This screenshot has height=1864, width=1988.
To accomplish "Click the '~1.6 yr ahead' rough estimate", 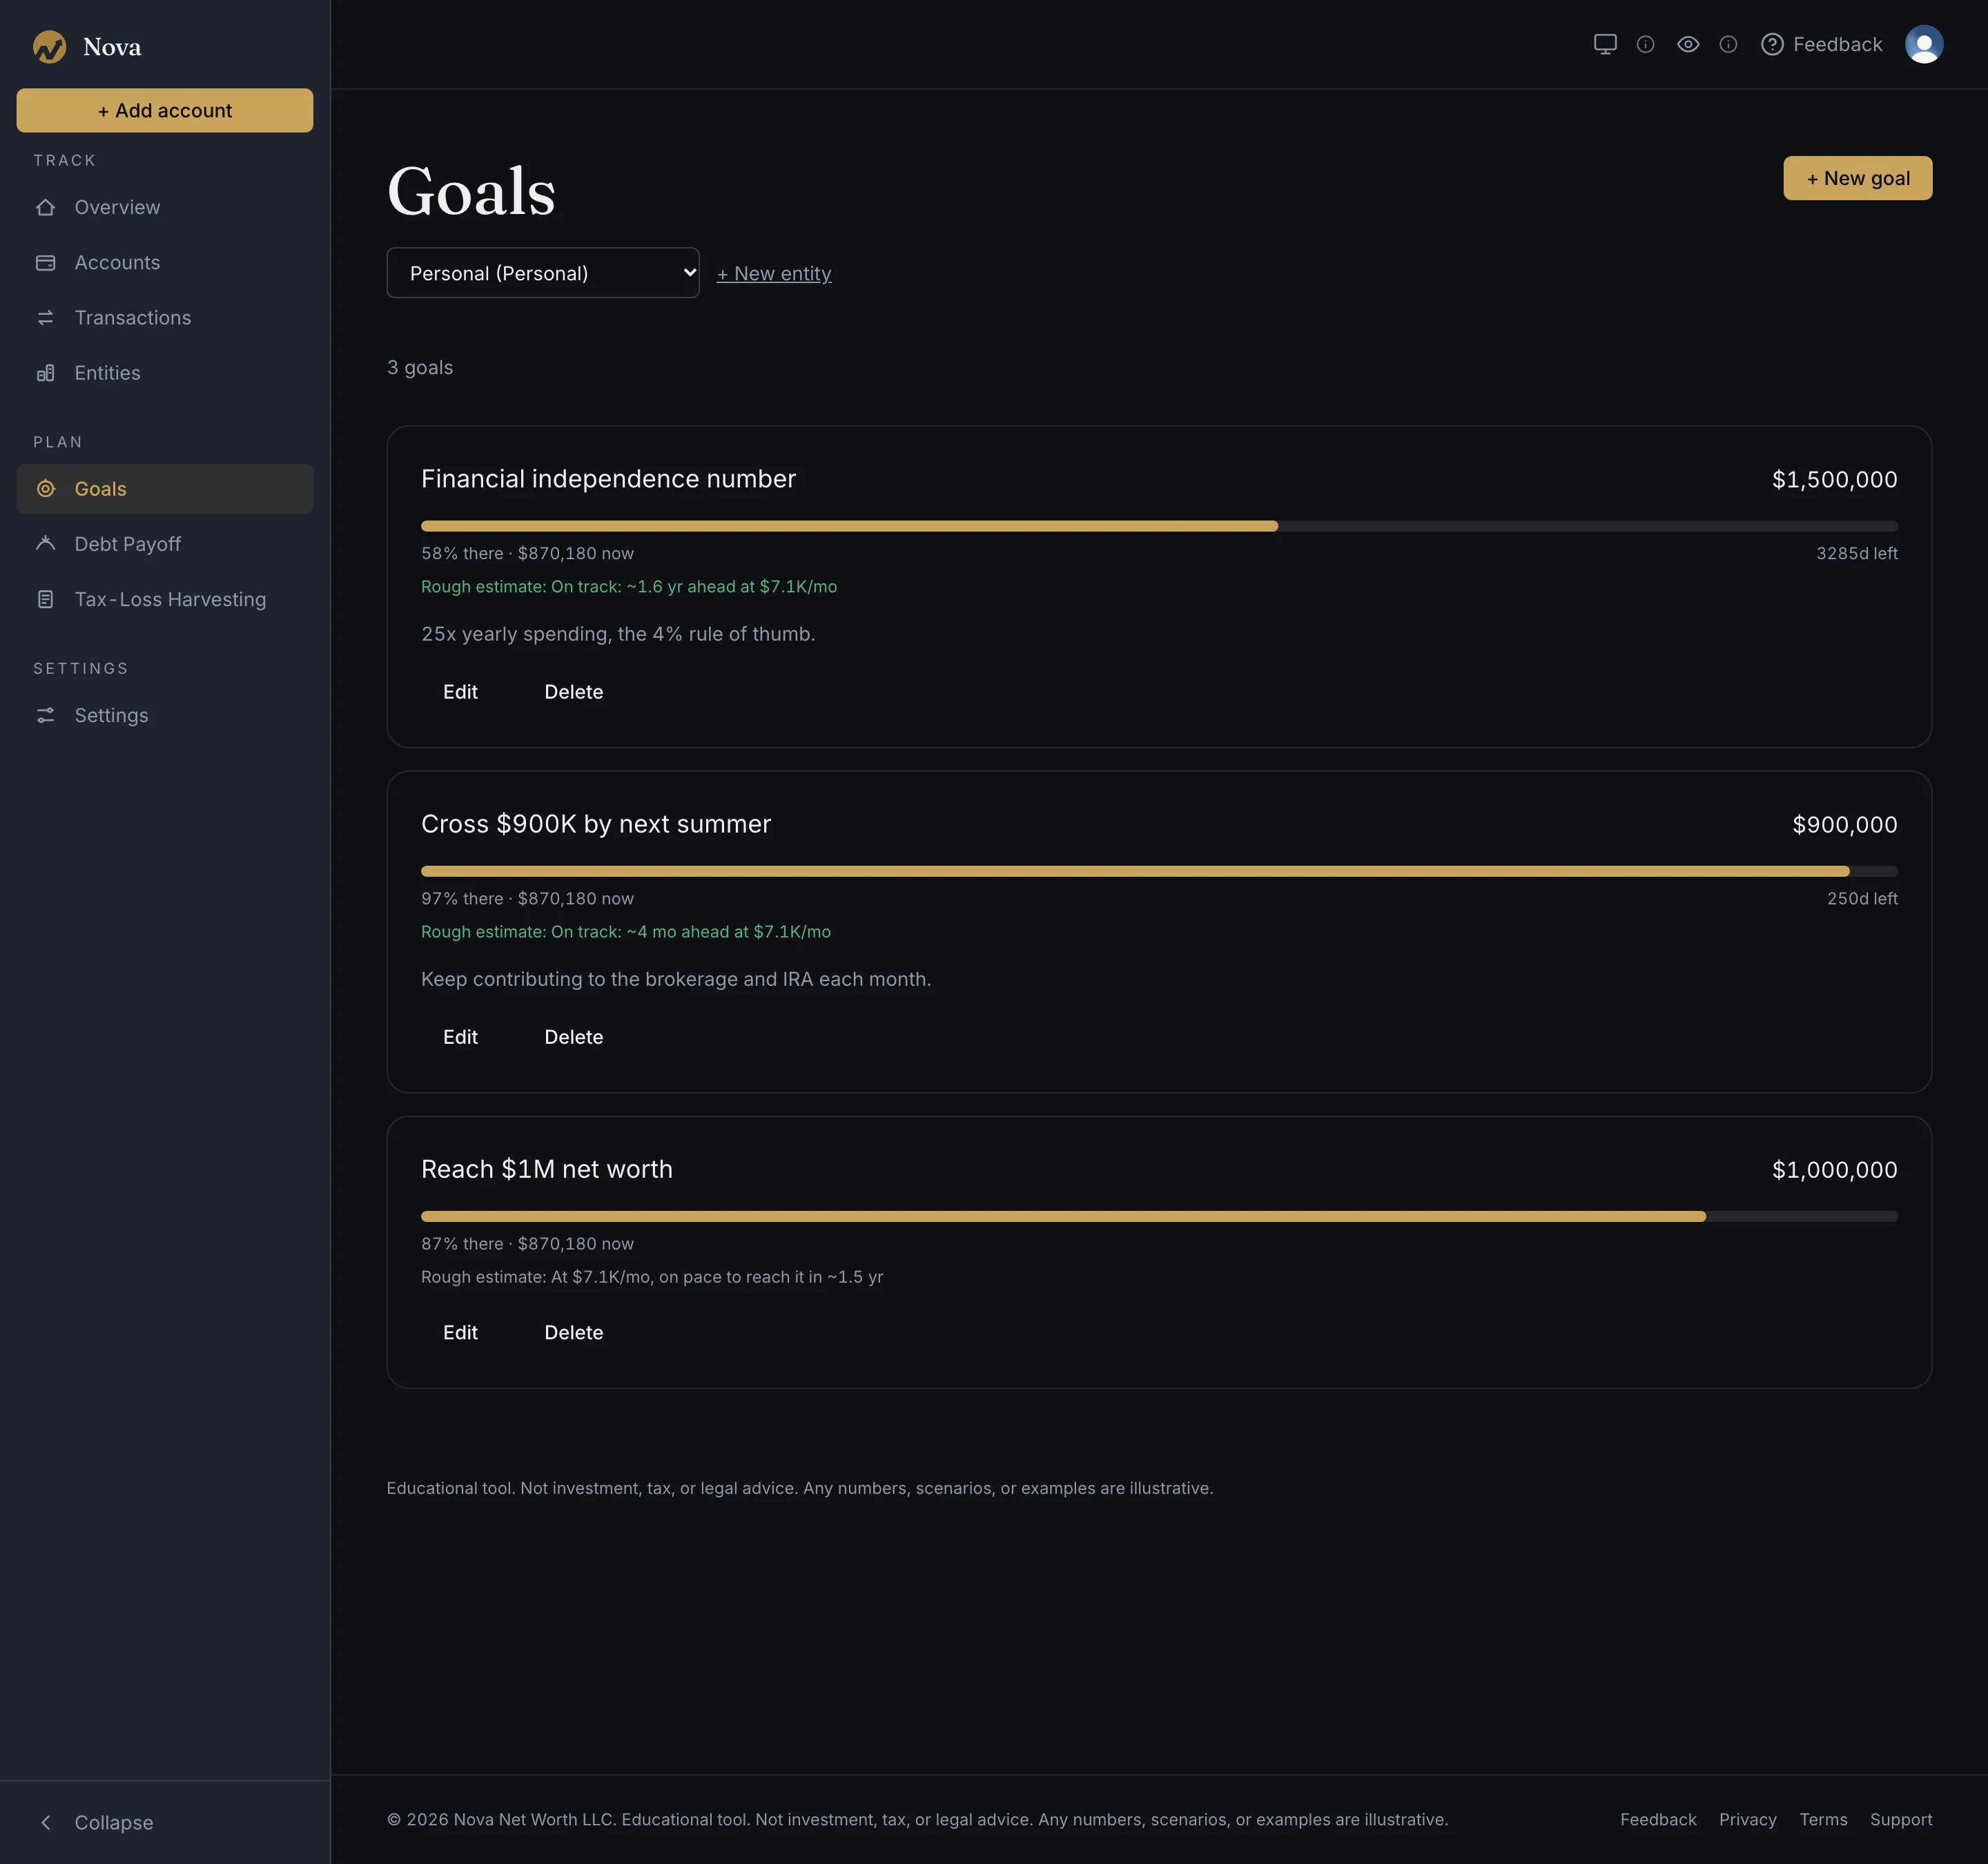I will click(629, 586).
